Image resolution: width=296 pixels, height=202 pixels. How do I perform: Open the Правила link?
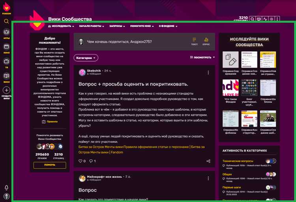(50, 122)
